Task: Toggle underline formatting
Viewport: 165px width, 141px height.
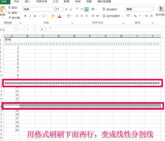Action: coord(35,16)
